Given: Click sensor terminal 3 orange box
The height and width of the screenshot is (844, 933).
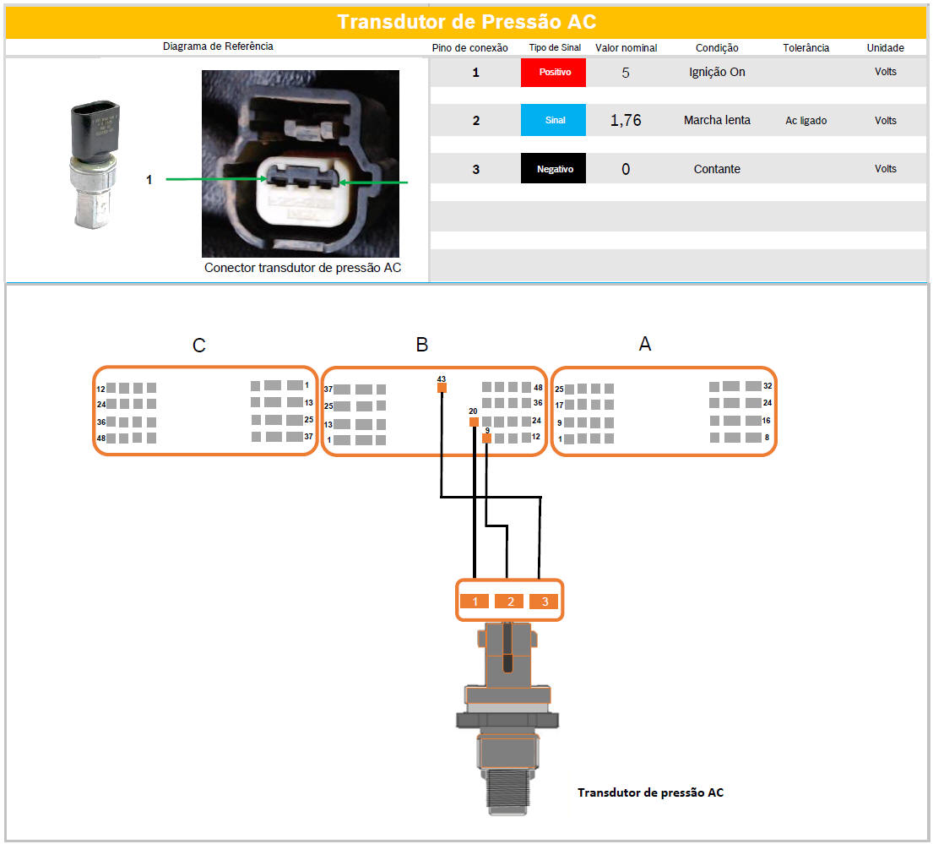Looking at the screenshot, I should tap(545, 602).
